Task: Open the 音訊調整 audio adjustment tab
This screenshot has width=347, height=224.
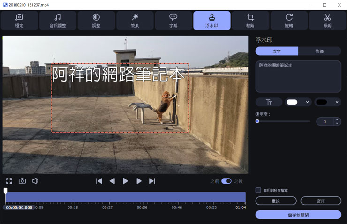Action: (x=58, y=21)
